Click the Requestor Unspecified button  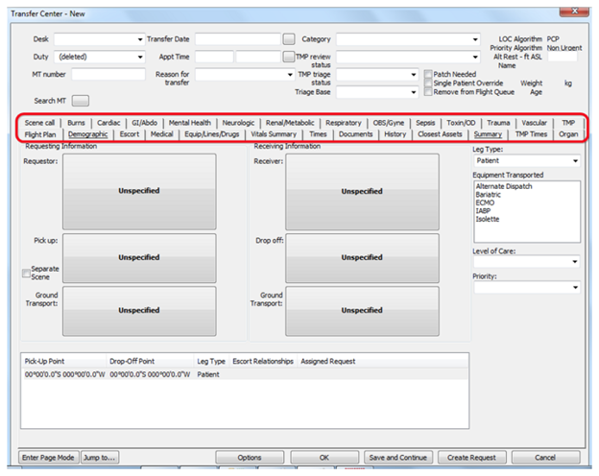click(x=139, y=191)
